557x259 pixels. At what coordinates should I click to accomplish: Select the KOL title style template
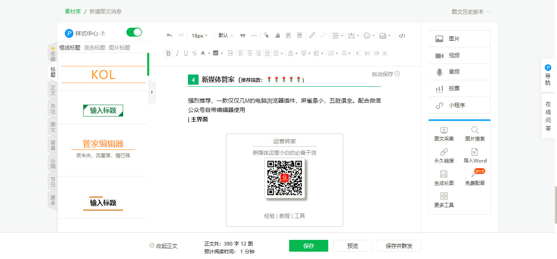coord(103,74)
